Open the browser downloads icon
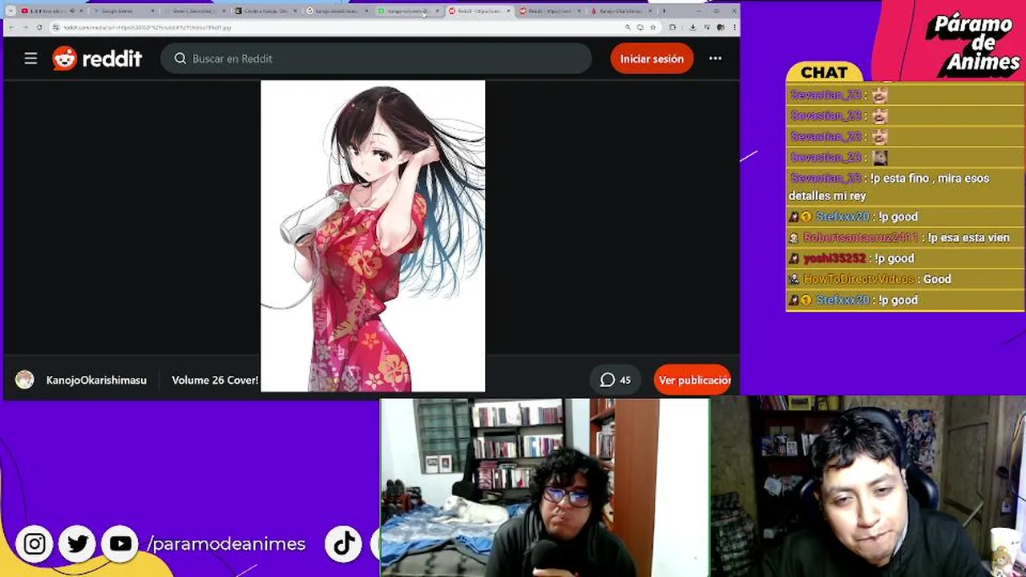 [693, 27]
